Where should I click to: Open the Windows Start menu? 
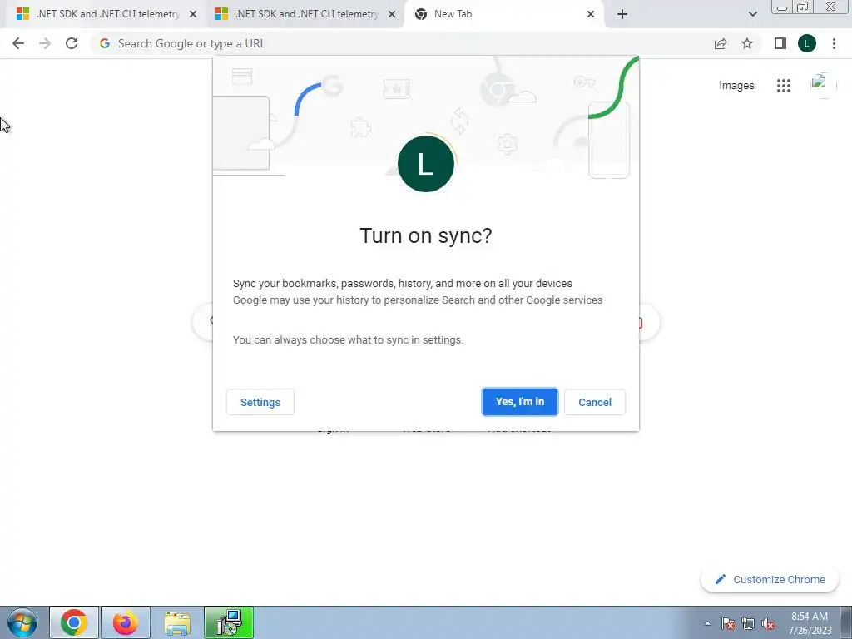(22, 622)
